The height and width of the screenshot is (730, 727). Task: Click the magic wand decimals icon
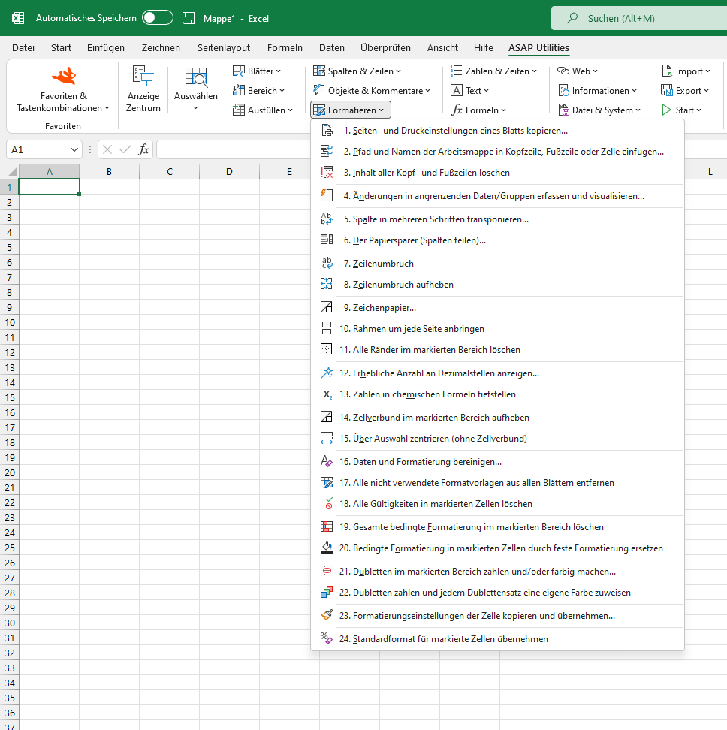pos(327,373)
